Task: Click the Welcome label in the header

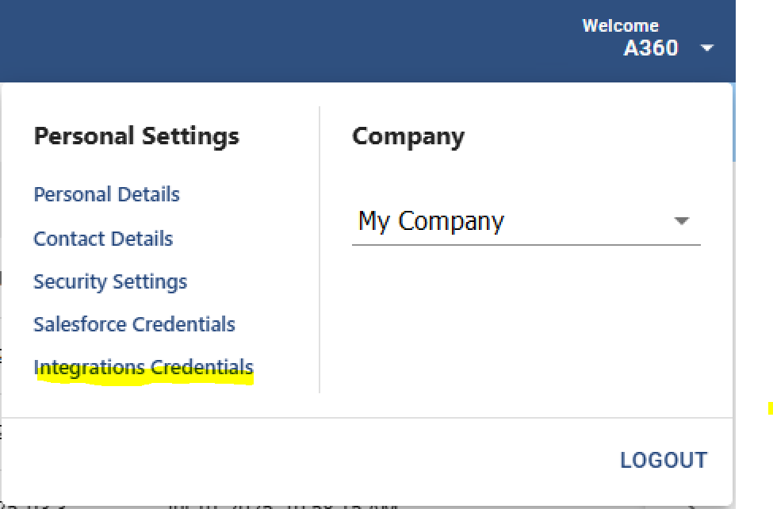Action: coord(620,25)
